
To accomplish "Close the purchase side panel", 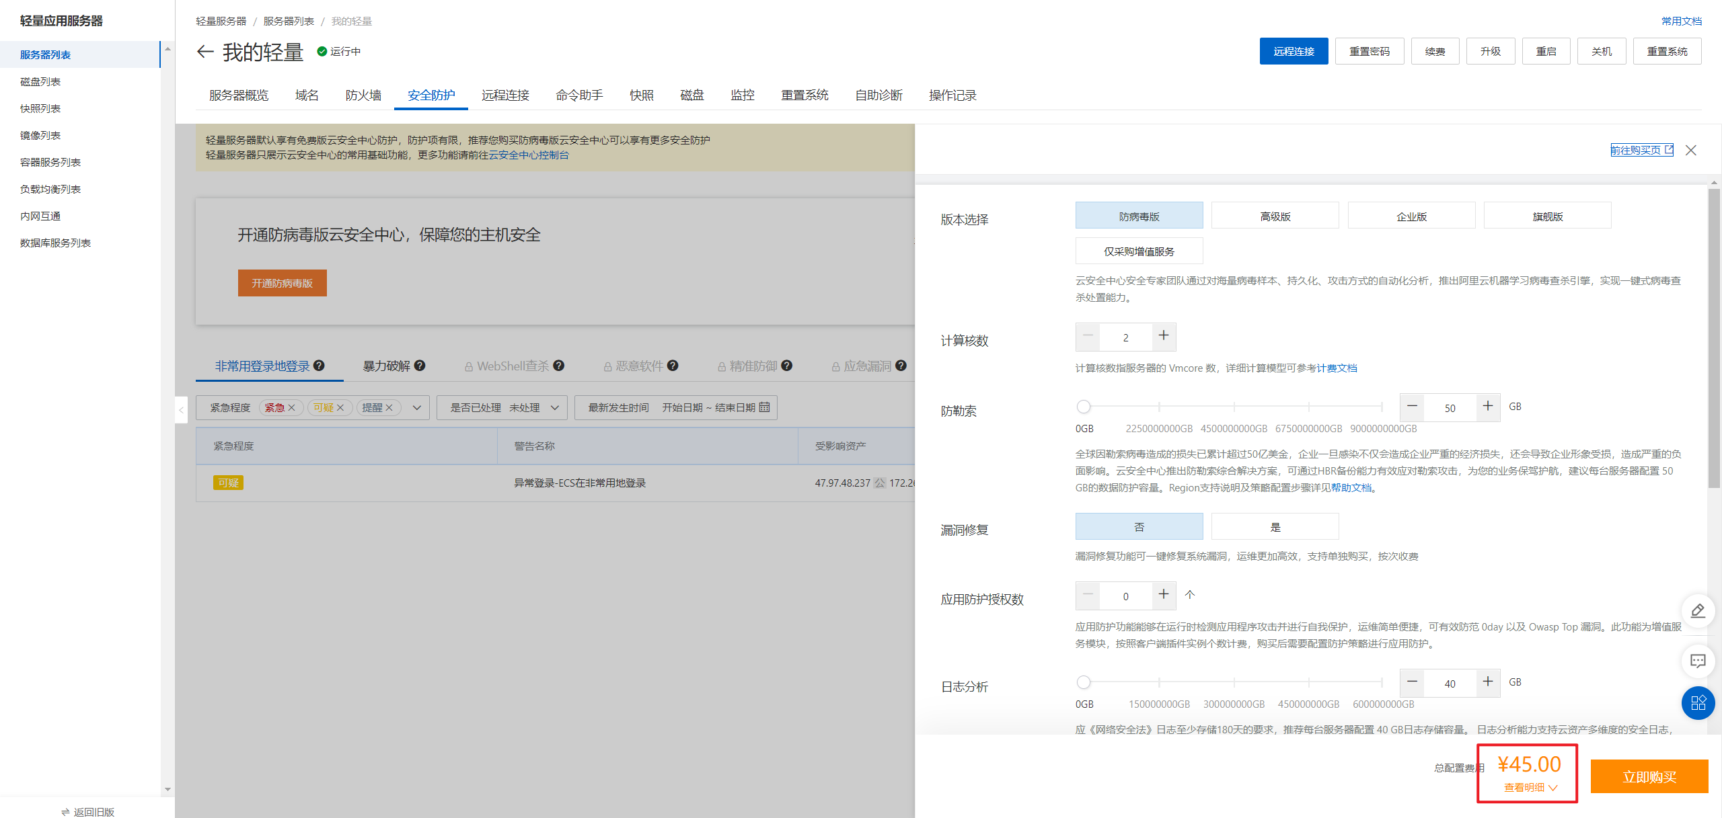I will coord(1691,150).
